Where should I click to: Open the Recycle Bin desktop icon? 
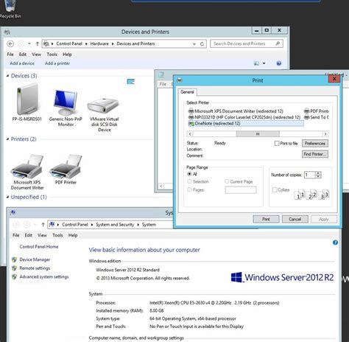[x=10, y=10]
